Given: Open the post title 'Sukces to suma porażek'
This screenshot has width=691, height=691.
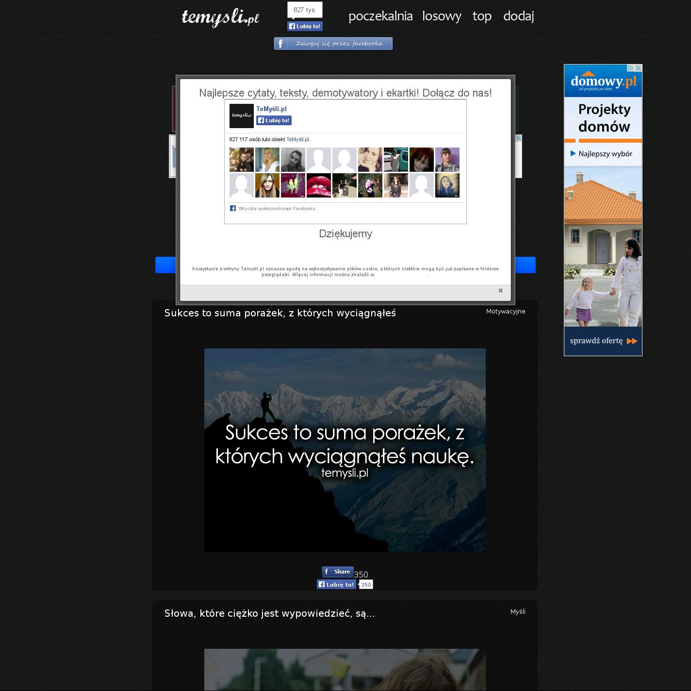Looking at the screenshot, I should coord(280,313).
